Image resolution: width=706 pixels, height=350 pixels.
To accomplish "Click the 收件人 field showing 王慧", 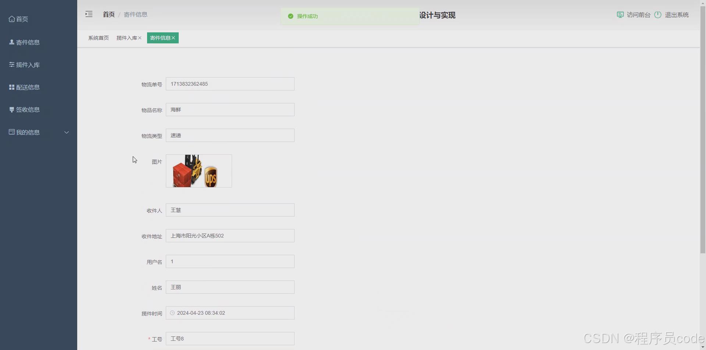I will pyautogui.click(x=230, y=210).
